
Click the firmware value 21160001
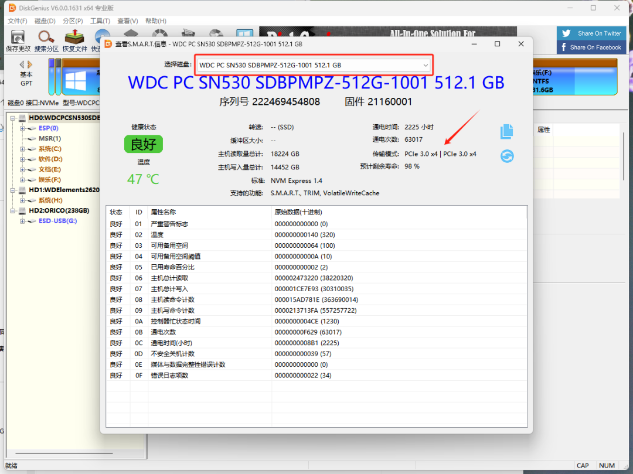click(390, 102)
